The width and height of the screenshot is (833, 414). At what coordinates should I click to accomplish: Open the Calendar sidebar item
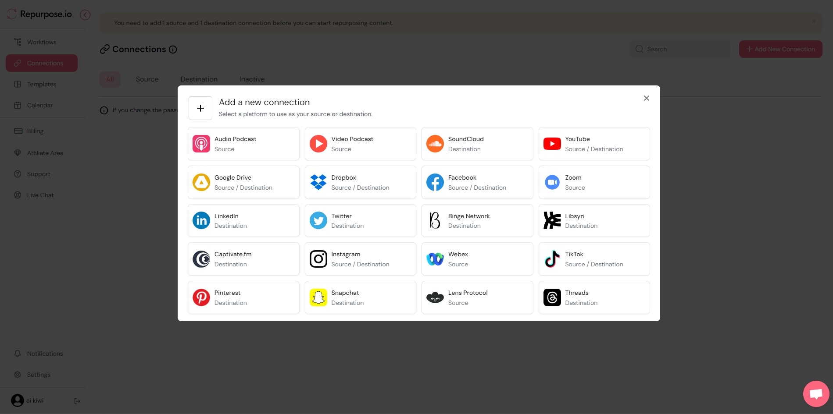(42, 105)
